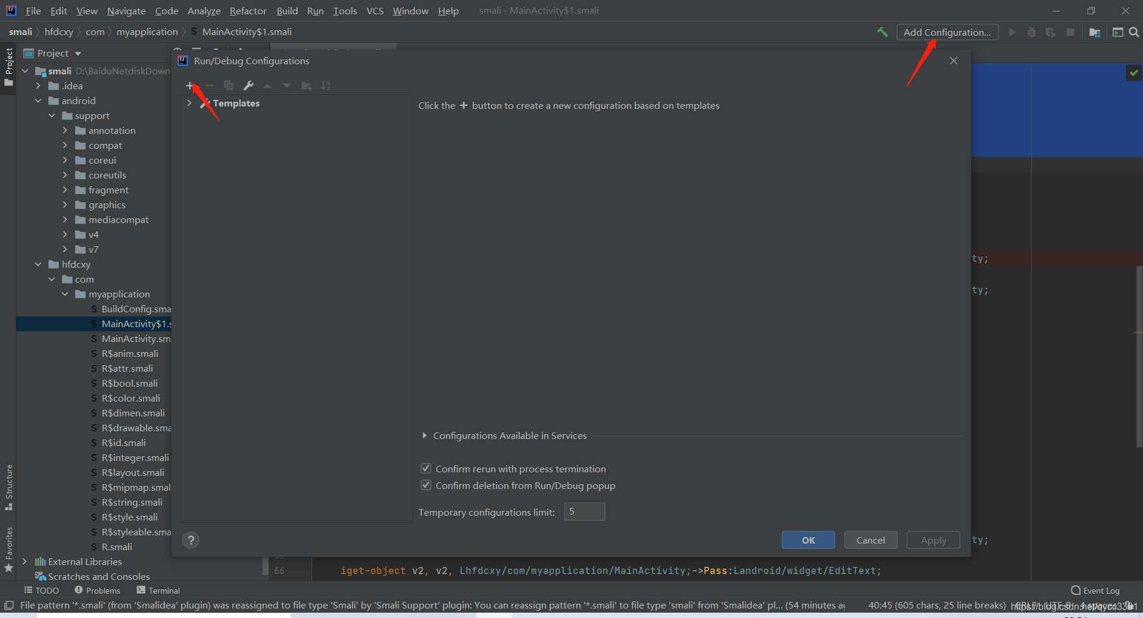This screenshot has width=1143, height=618.
Task: Toggle tool window bars icon in status bar
Action: [x=9, y=606]
